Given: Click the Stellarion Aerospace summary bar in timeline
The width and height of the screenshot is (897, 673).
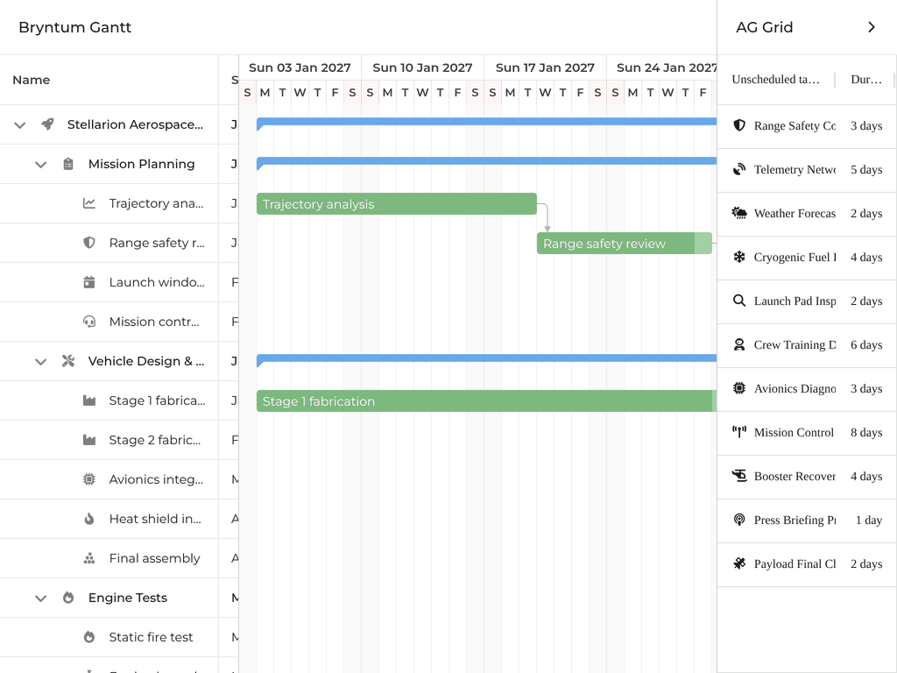Looking at the screenshot, I should 486,121.
